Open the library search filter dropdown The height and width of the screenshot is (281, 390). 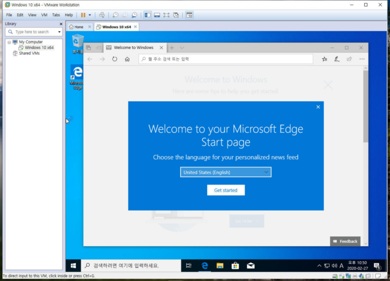(59, 32)
